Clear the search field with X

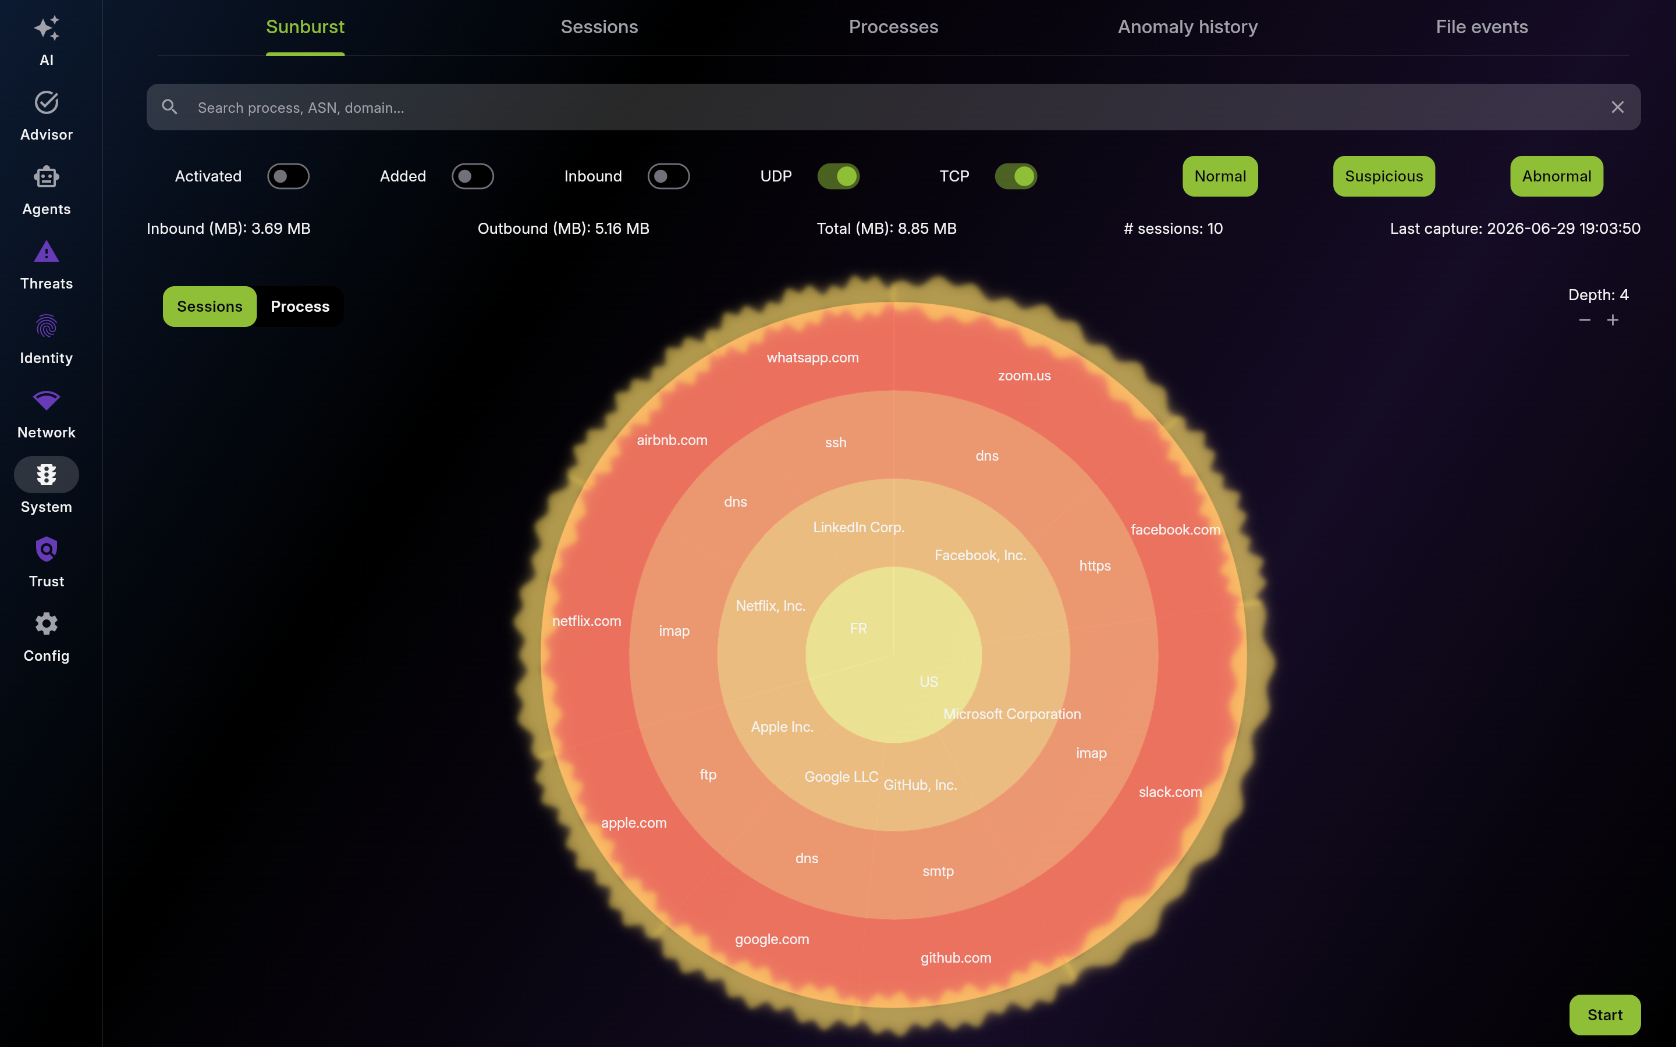1617,108
